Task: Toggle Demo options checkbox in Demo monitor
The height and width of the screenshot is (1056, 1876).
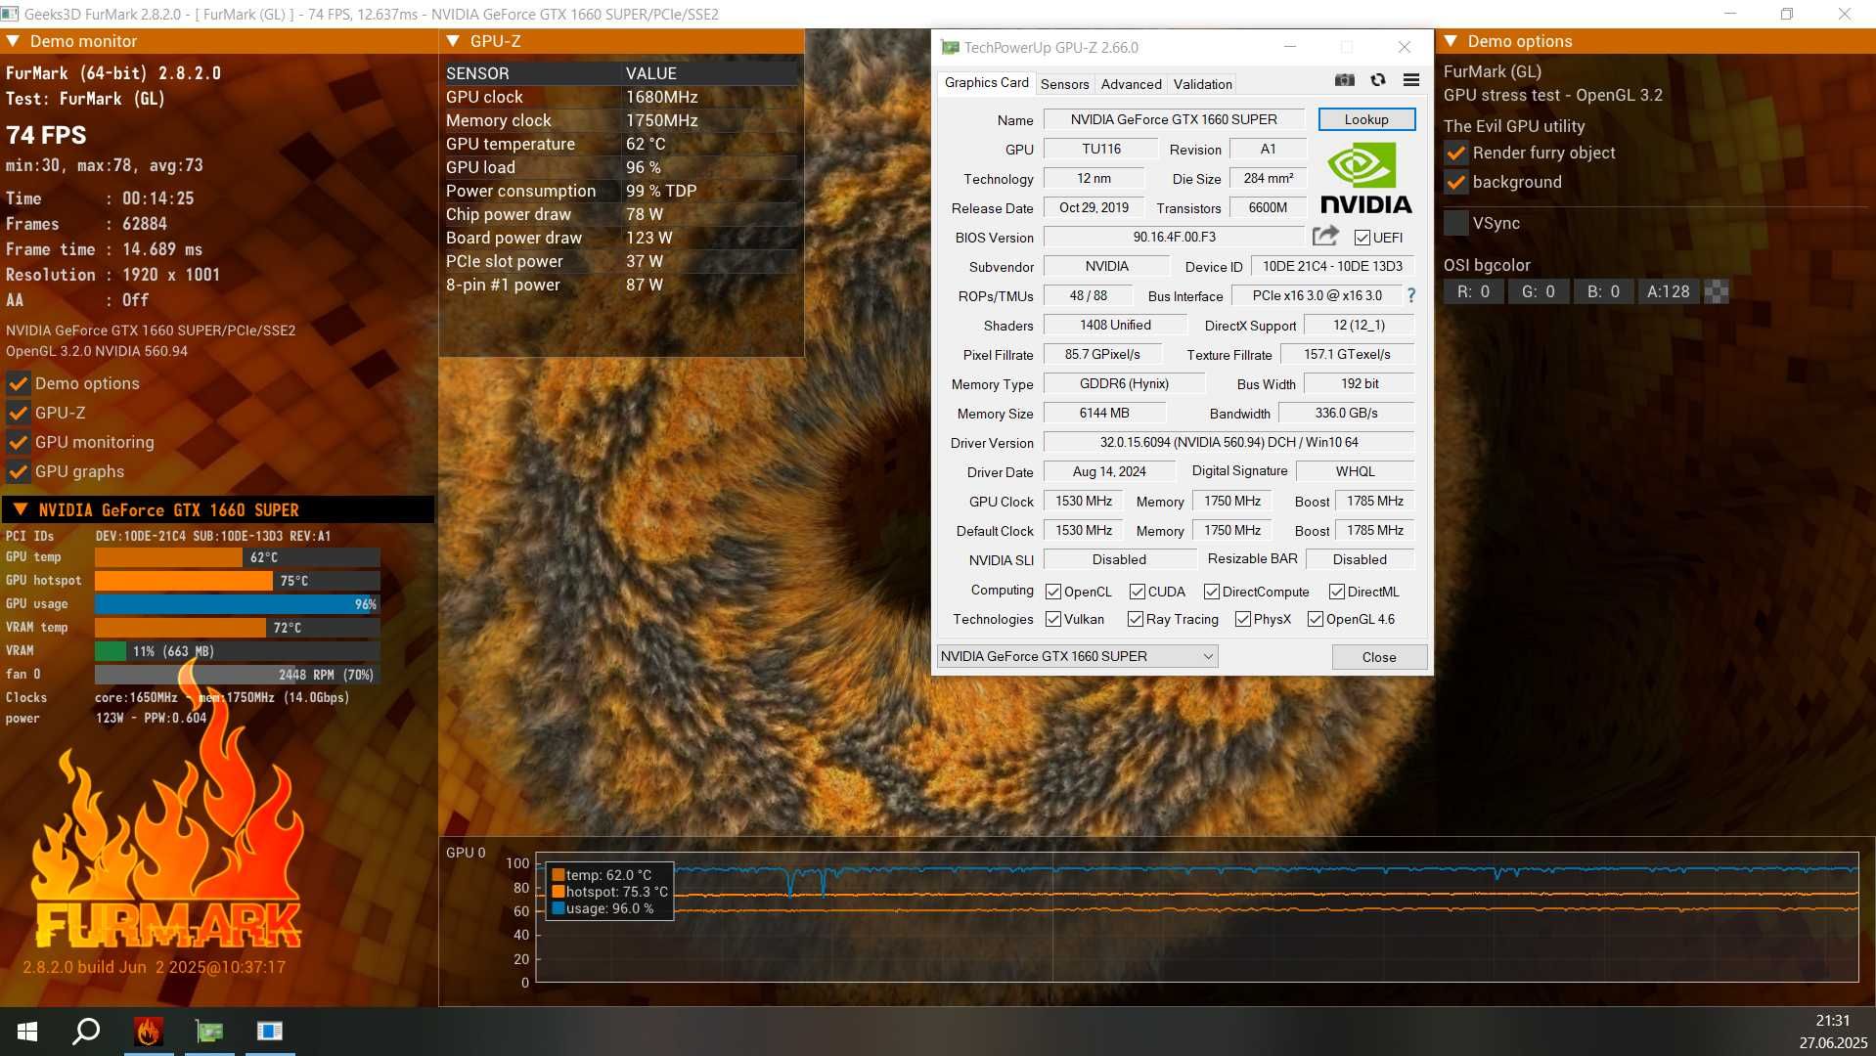Action: coord(18,383)
